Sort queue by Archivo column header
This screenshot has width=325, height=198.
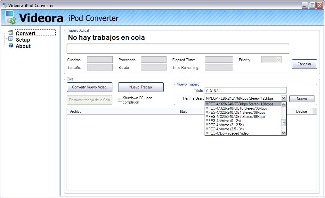click(x=121, y=111)
